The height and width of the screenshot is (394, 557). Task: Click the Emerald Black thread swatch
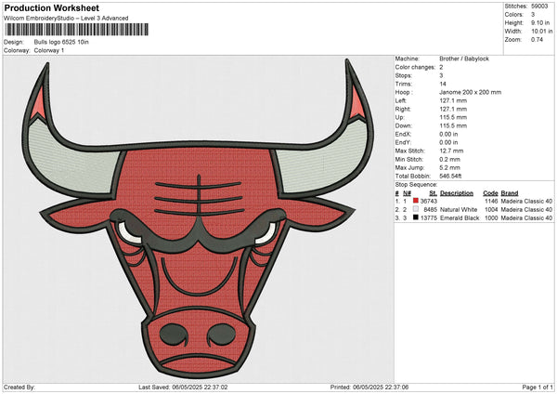coord(416,217)
